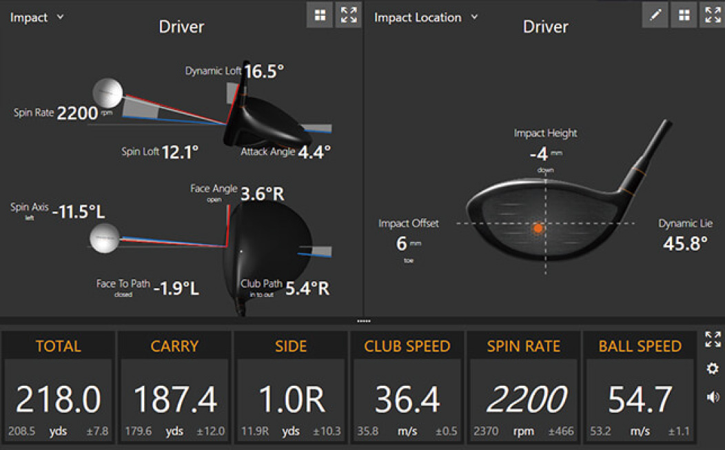The height and width of the screenshot is (450, 725).
Task: Toggle the speaker sound icon
Action: (713, 397)
